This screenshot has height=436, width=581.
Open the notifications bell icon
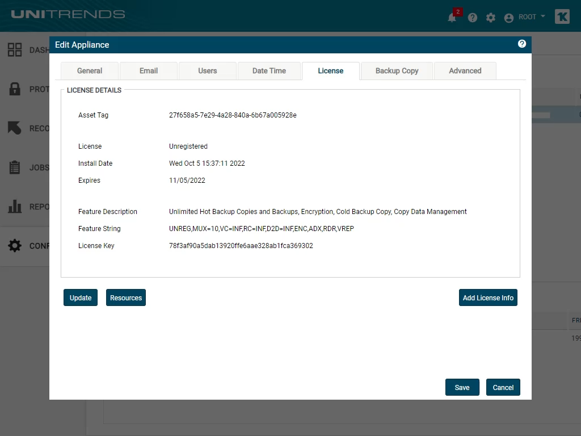(452, 18)
